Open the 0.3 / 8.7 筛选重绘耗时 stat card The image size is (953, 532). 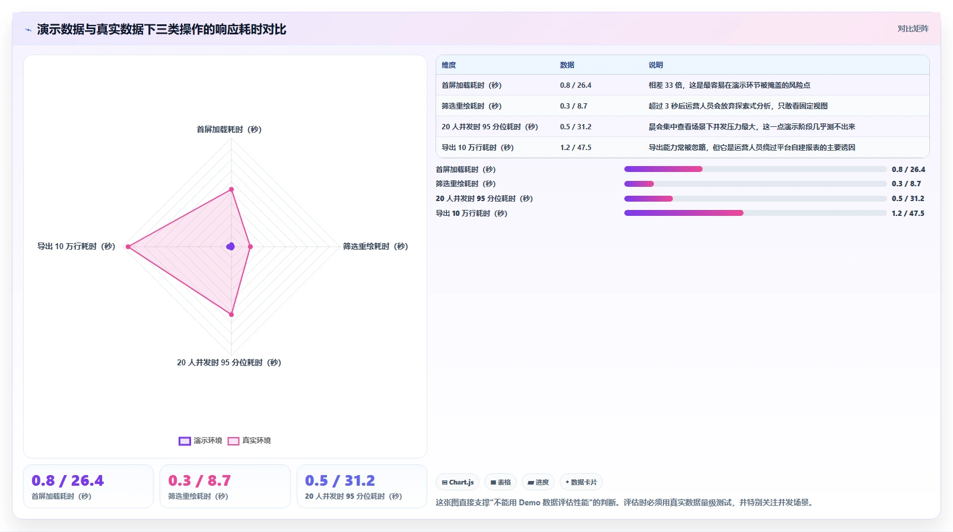(225, 486)
